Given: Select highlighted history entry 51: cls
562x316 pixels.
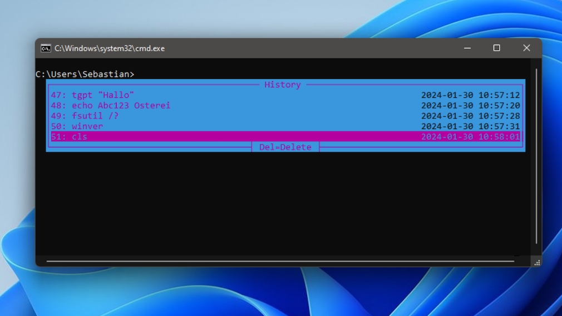Looking at the screenshot, I should pos(285,136).
